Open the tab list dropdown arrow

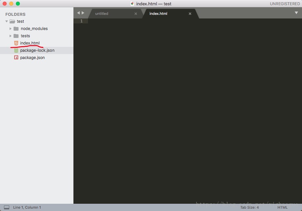(296, 13)
